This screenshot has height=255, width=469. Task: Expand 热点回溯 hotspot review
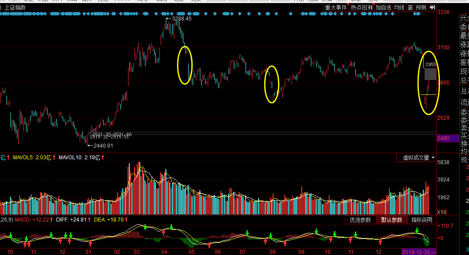pyautogui.click(x=361, y=7)
